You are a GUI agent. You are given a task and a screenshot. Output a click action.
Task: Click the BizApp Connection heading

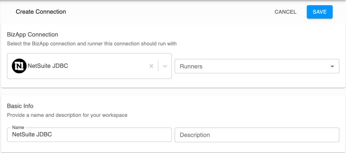tap(32, 35)
